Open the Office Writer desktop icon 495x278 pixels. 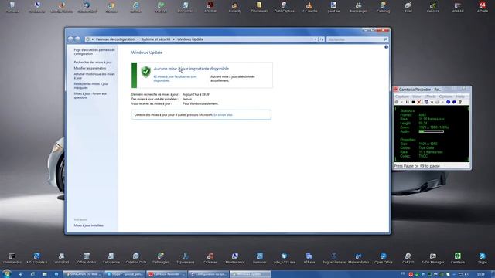click(86, 258)
